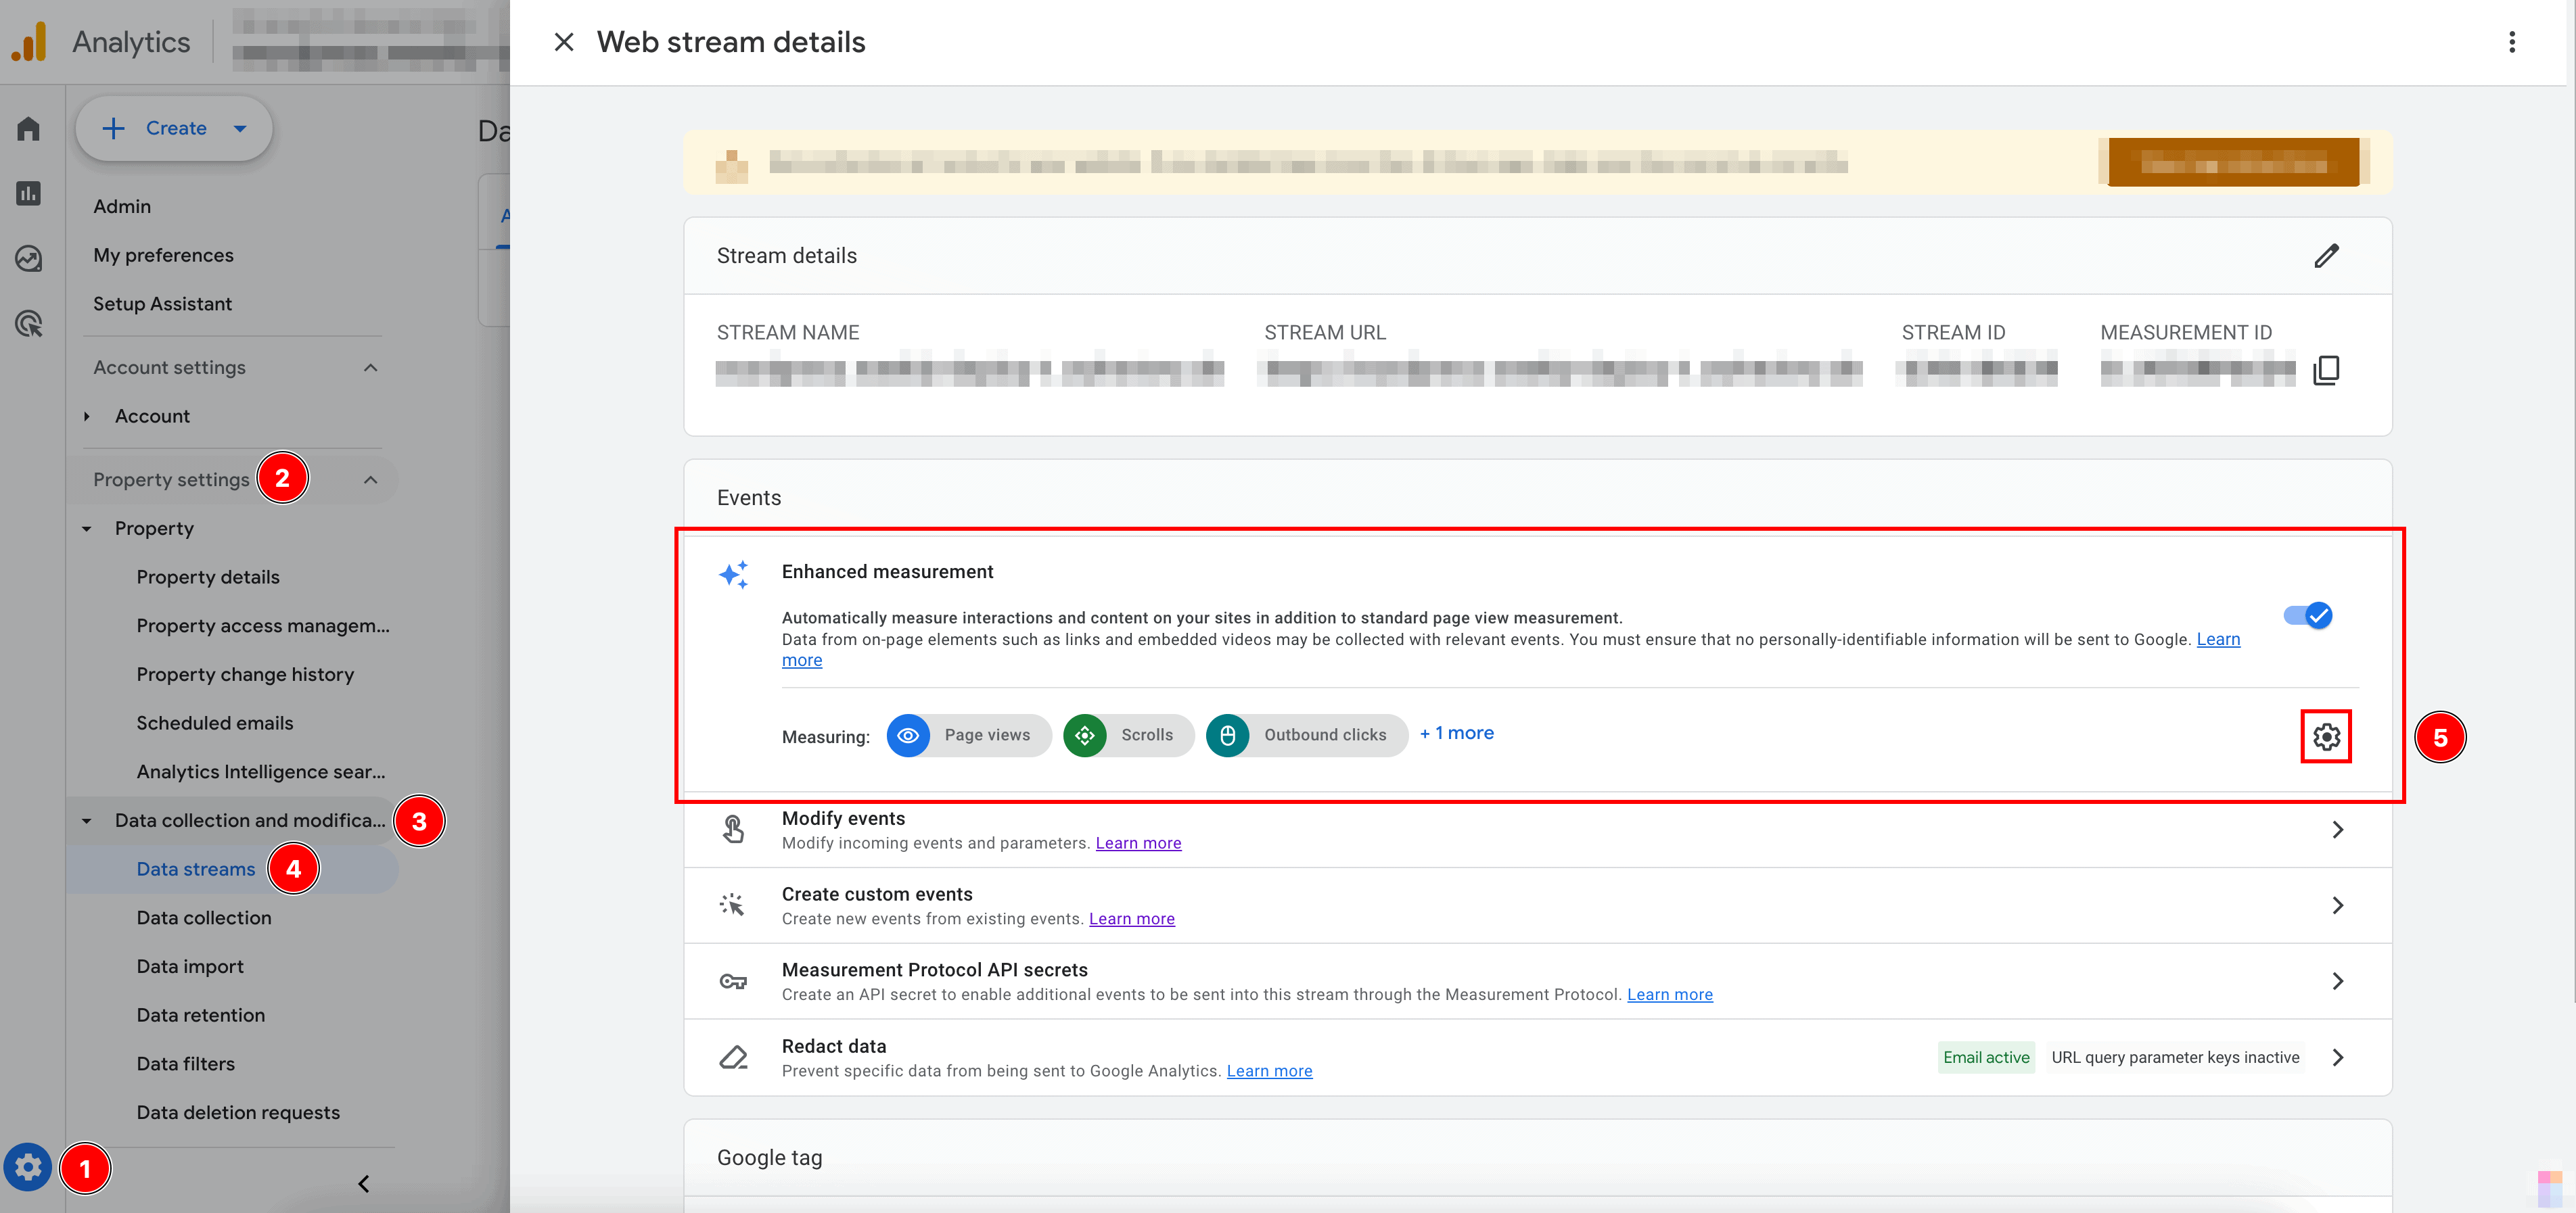2576x1213 pixels.
Task: Open Property details menu item
Action: [x=208, y=577]
